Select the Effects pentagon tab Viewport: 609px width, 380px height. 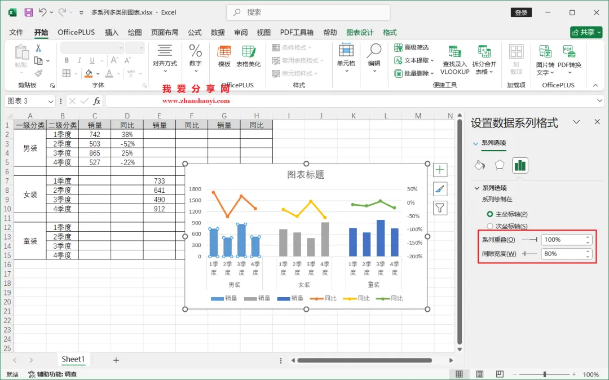pos(500,165)
